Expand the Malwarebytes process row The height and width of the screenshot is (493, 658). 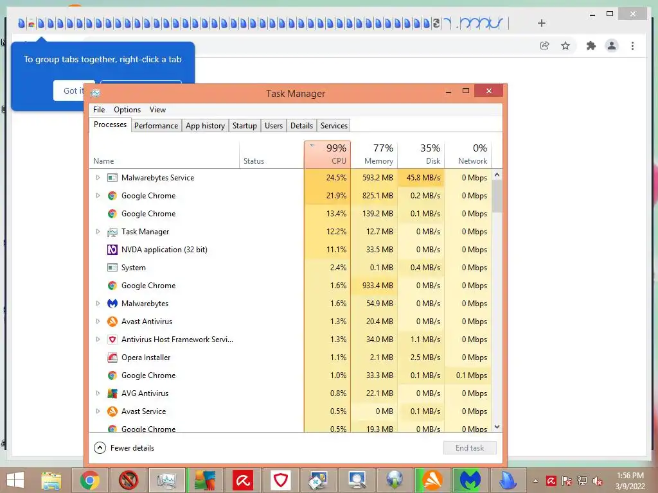coord(98,304)
